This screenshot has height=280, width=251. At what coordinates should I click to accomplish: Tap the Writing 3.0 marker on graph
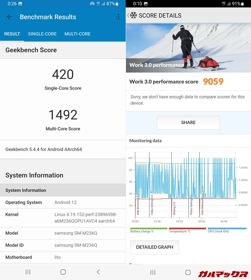pyautogui.click(x=174, y=208)
